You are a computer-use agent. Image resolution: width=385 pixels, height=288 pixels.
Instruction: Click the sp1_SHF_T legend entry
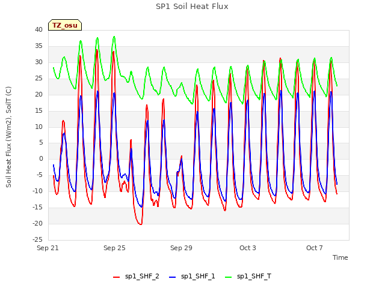click(x=248, y=277)
